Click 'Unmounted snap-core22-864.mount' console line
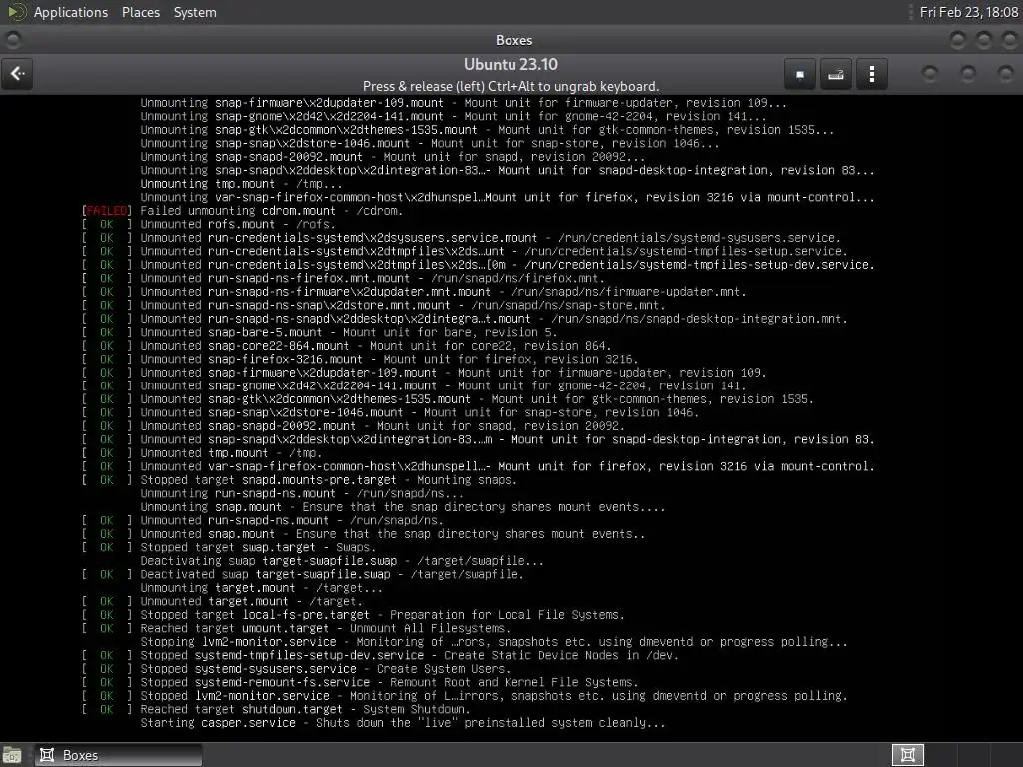The height and width of the screenshot is (767, 1023). pyautogui.click(x=376, y=346)
